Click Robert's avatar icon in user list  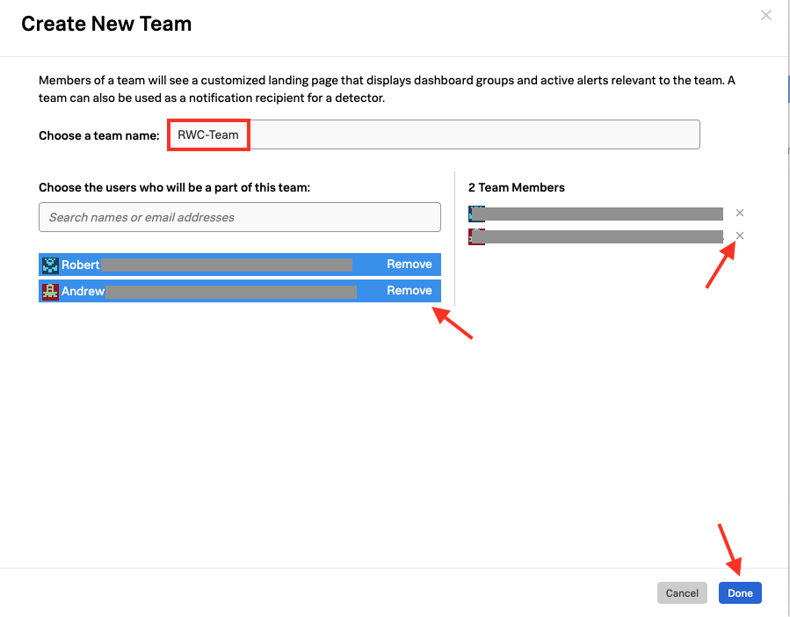(50, 265)
